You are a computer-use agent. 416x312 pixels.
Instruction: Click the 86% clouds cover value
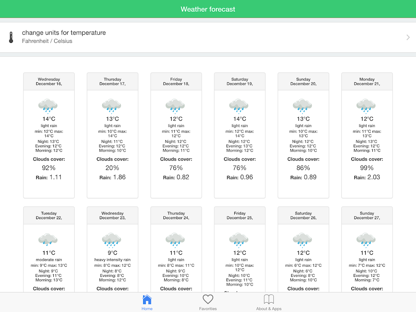click(x=303, y=168)
